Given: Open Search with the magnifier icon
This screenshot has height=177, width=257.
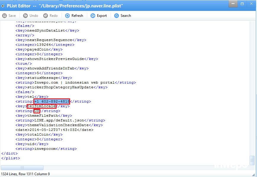Looking at the screenshot, I should click(x=116, y=16).
